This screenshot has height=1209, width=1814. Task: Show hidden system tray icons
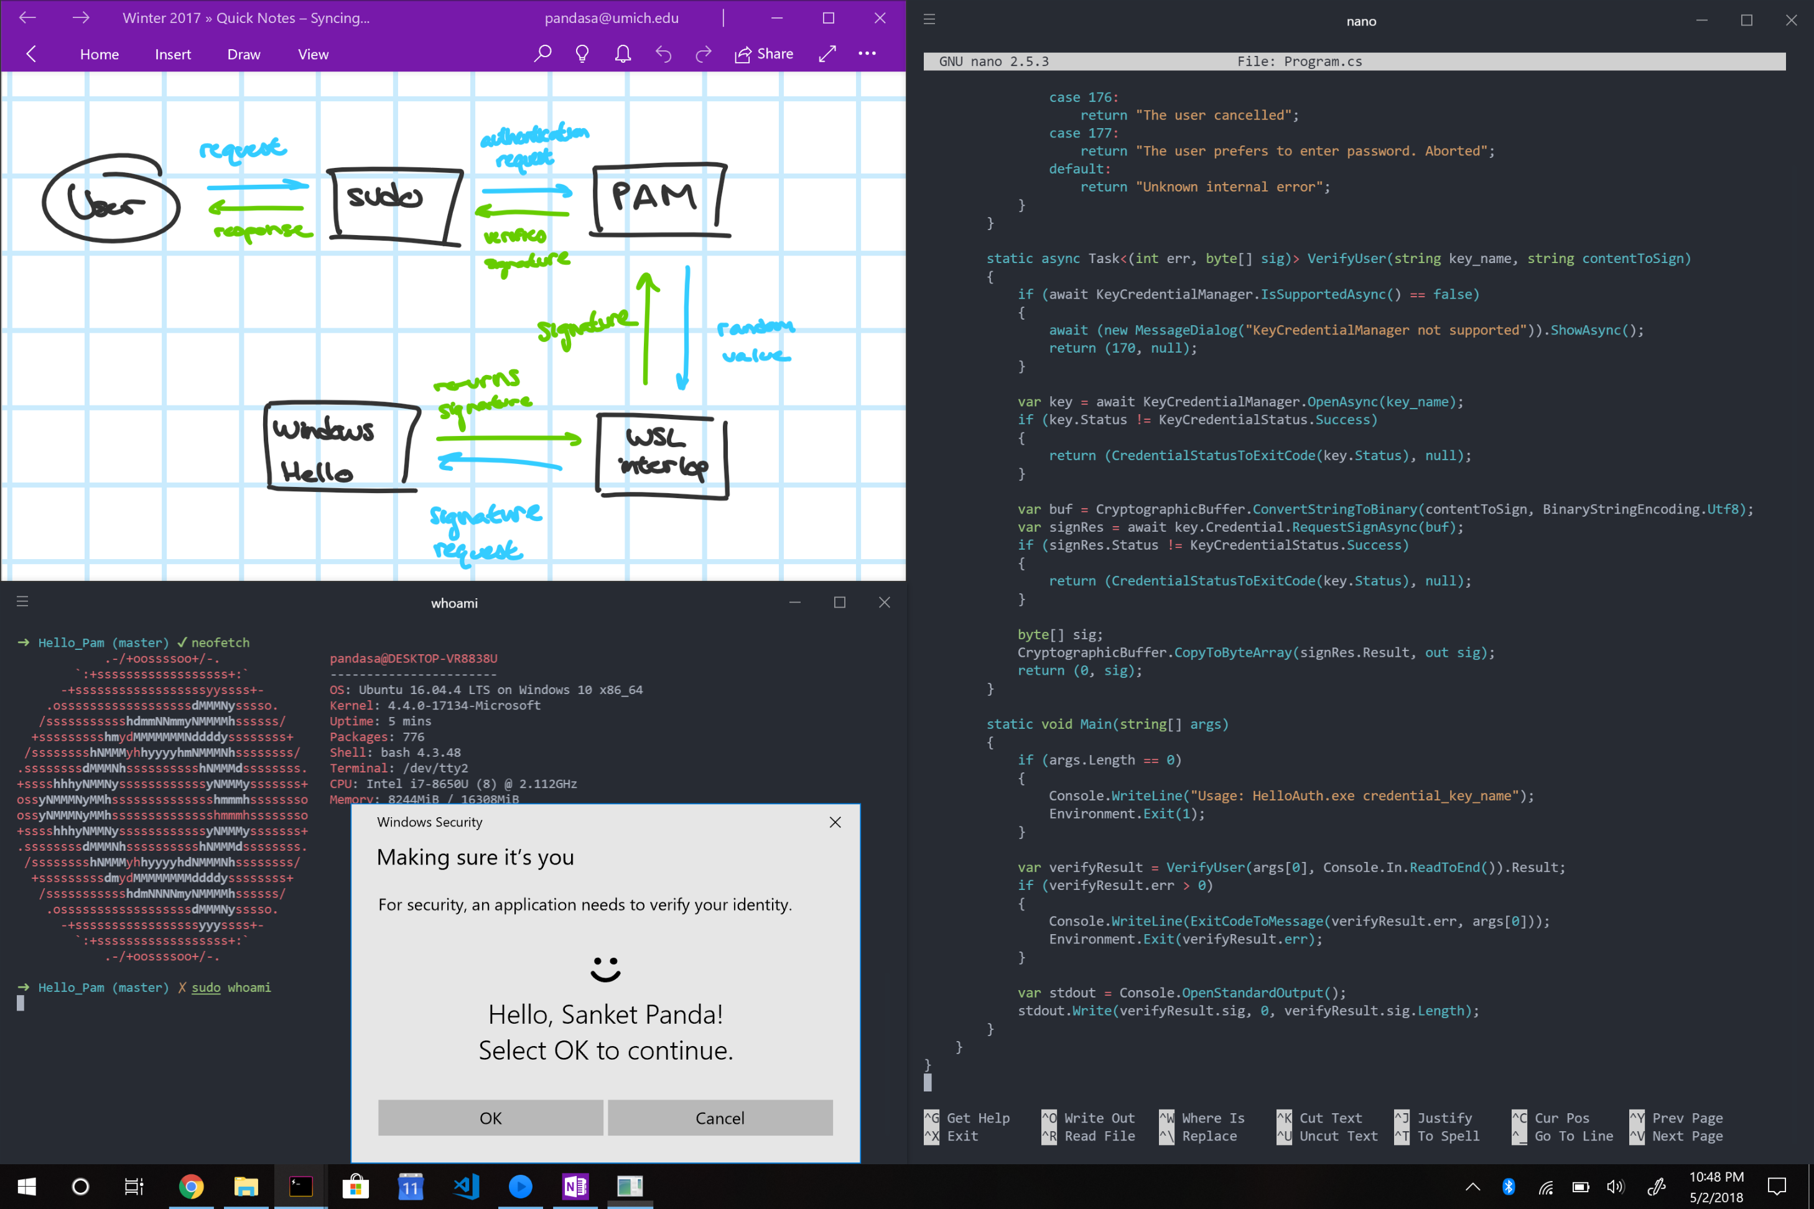tap(1472, 1186)
